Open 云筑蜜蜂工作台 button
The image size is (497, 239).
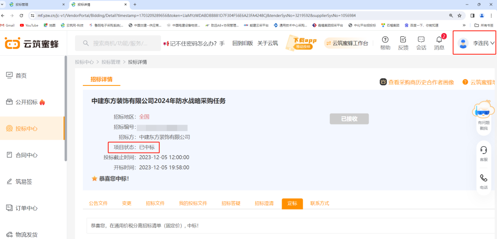(347, 43)
